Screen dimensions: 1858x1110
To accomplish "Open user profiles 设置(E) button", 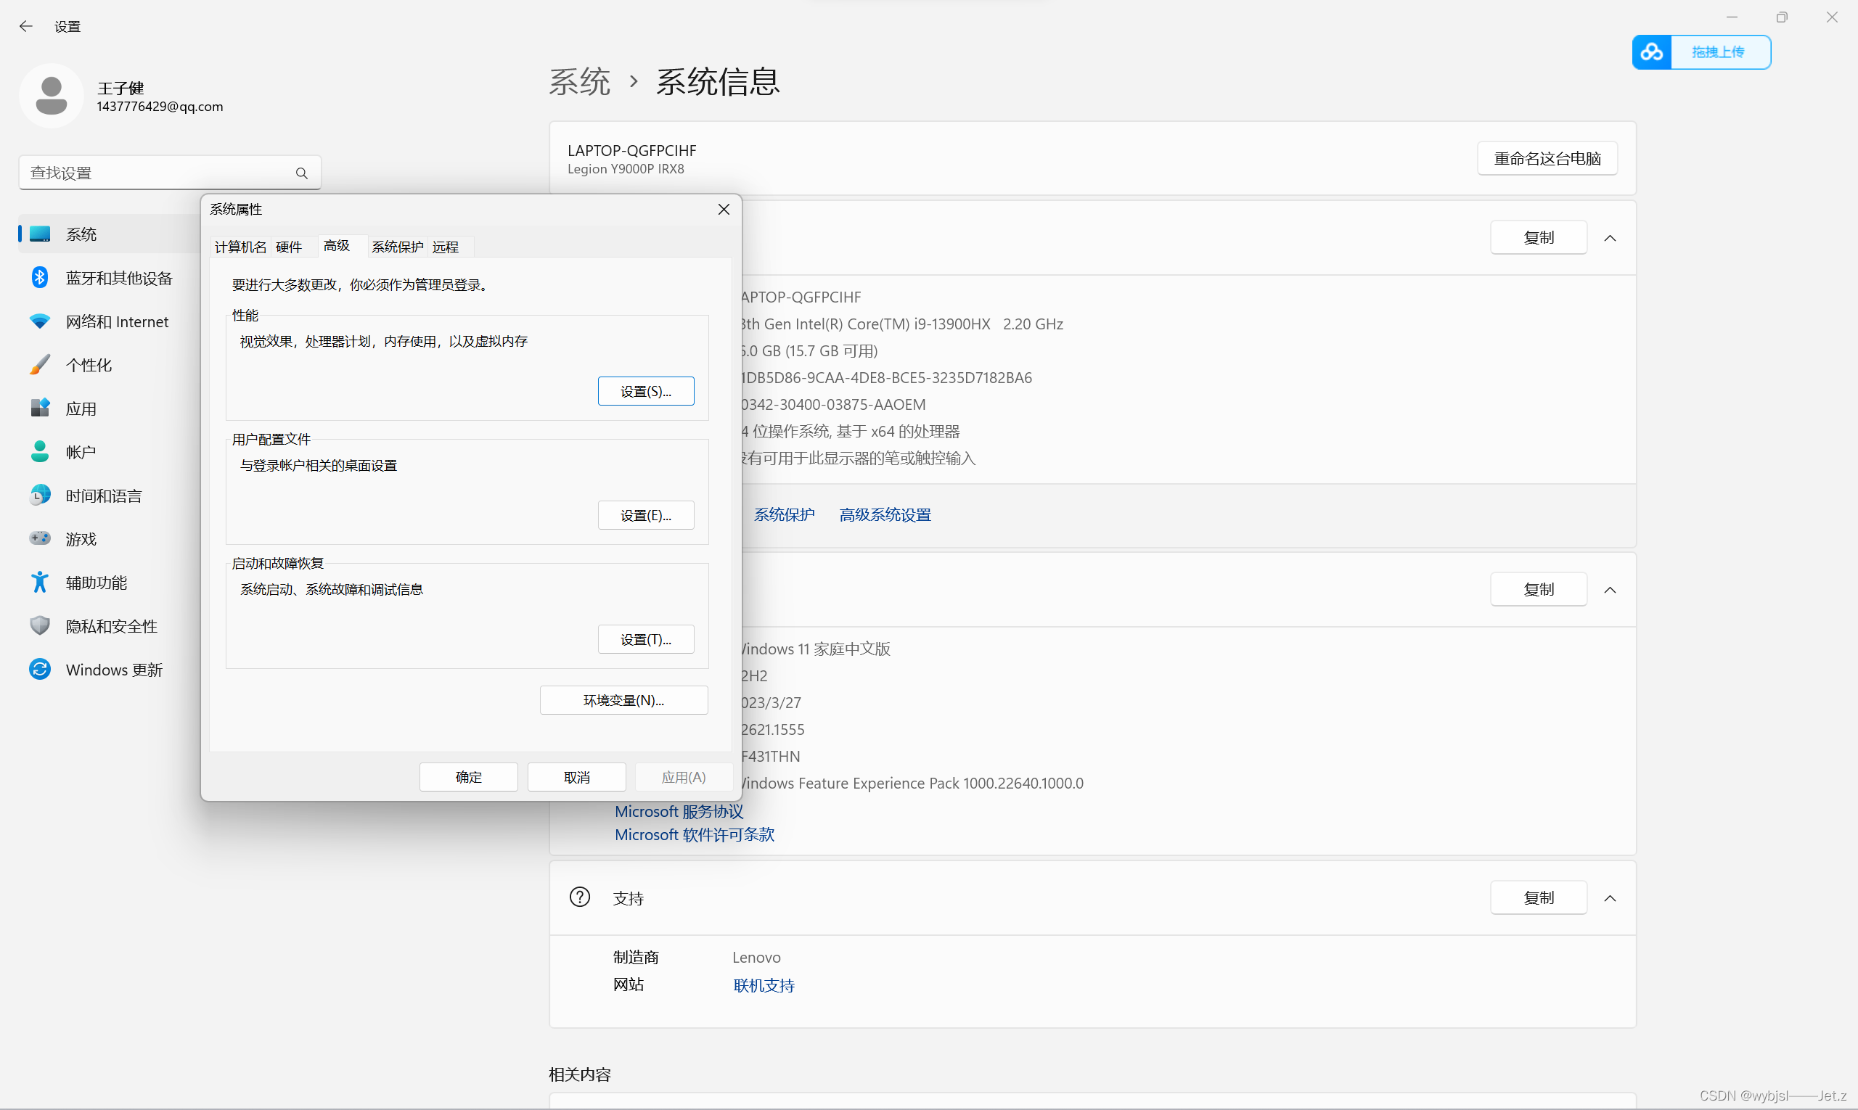I will 646,515.
